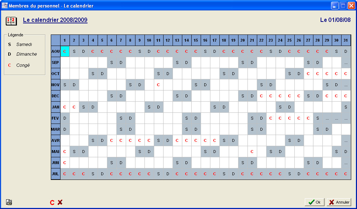Viewport: 357px width, 209px height.
Task: Select the C cell for MAI day 1
Action: tap(65, 152)
